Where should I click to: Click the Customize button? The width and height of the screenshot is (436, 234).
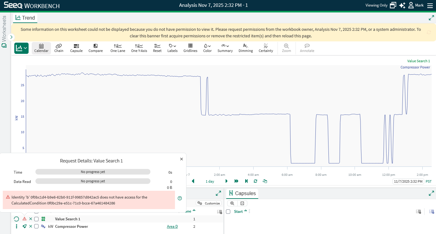pos(209,203)
